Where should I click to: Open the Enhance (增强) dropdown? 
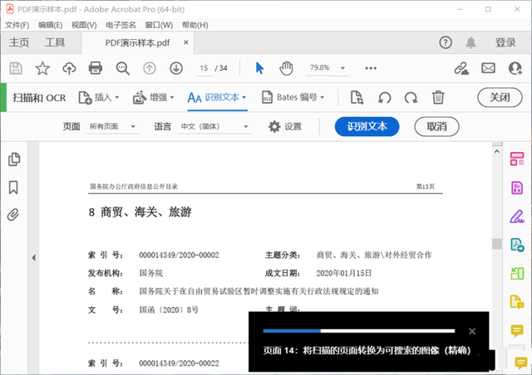153,98
